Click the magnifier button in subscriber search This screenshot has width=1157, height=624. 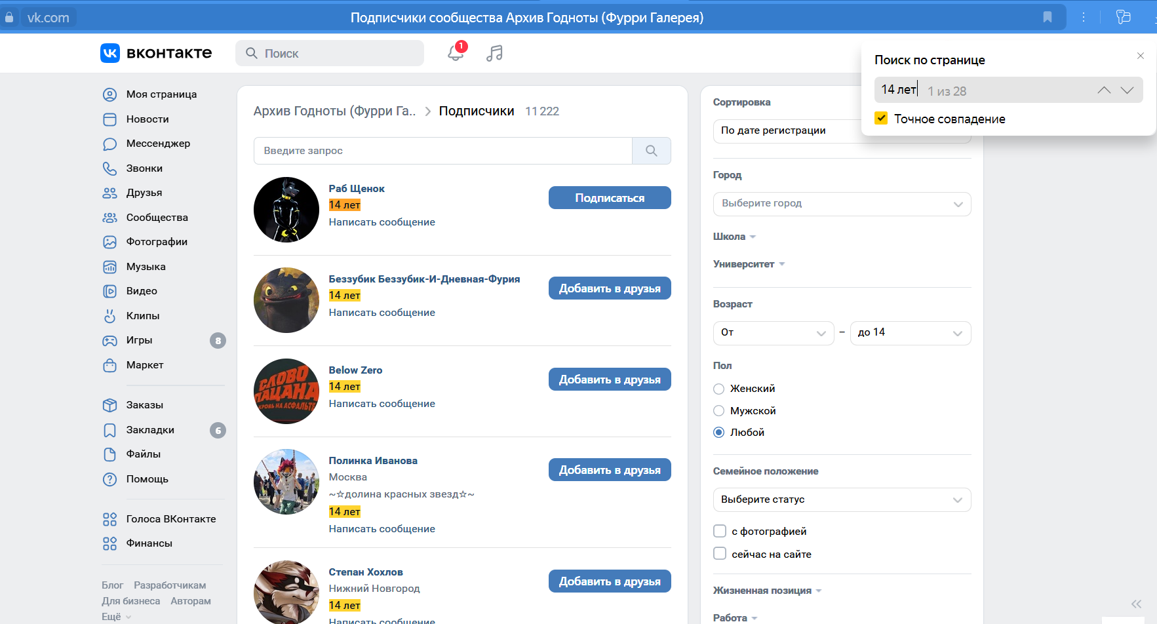[x=651, y=151]
